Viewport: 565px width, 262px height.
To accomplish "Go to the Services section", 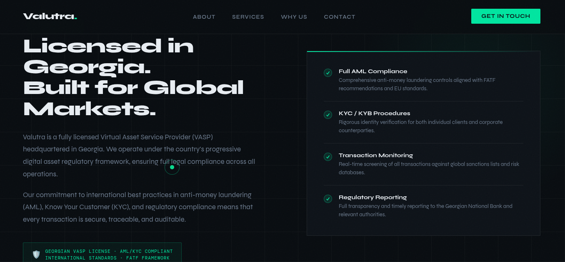I will pyautogui.click(x=248, y=17).
